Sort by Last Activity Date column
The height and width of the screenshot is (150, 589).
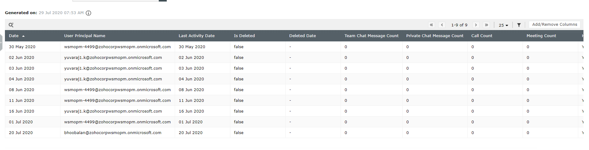pos(197,36)
